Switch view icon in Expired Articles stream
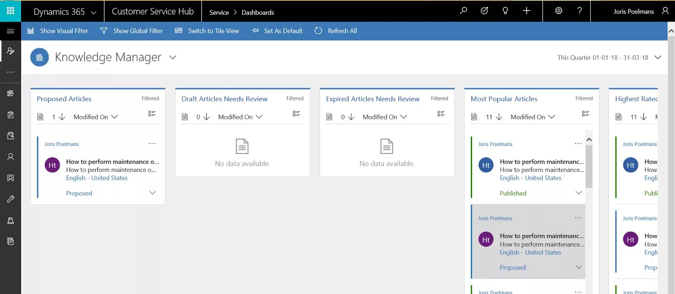The height and width of the screenshot is (294, 675). (441, 113)
